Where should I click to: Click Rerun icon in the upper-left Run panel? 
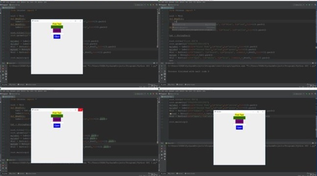tap(3, 66)
